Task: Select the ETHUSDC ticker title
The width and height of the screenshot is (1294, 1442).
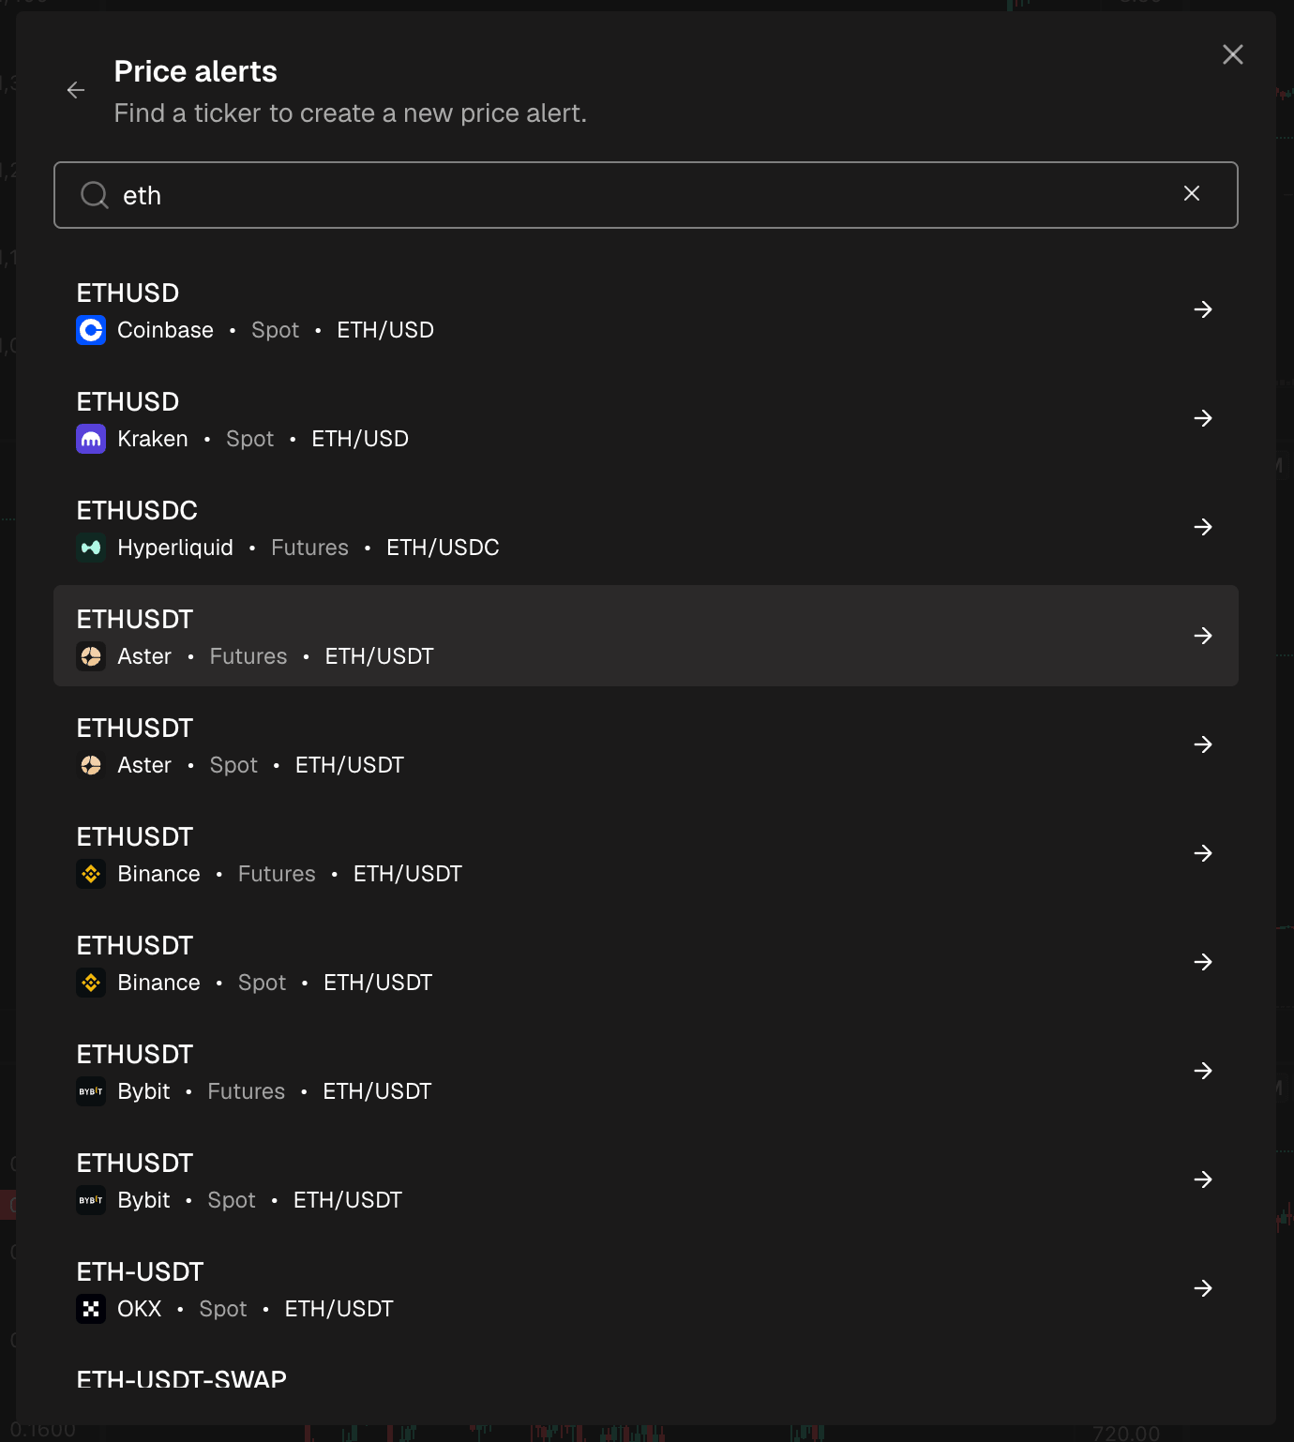Action: 137,511
